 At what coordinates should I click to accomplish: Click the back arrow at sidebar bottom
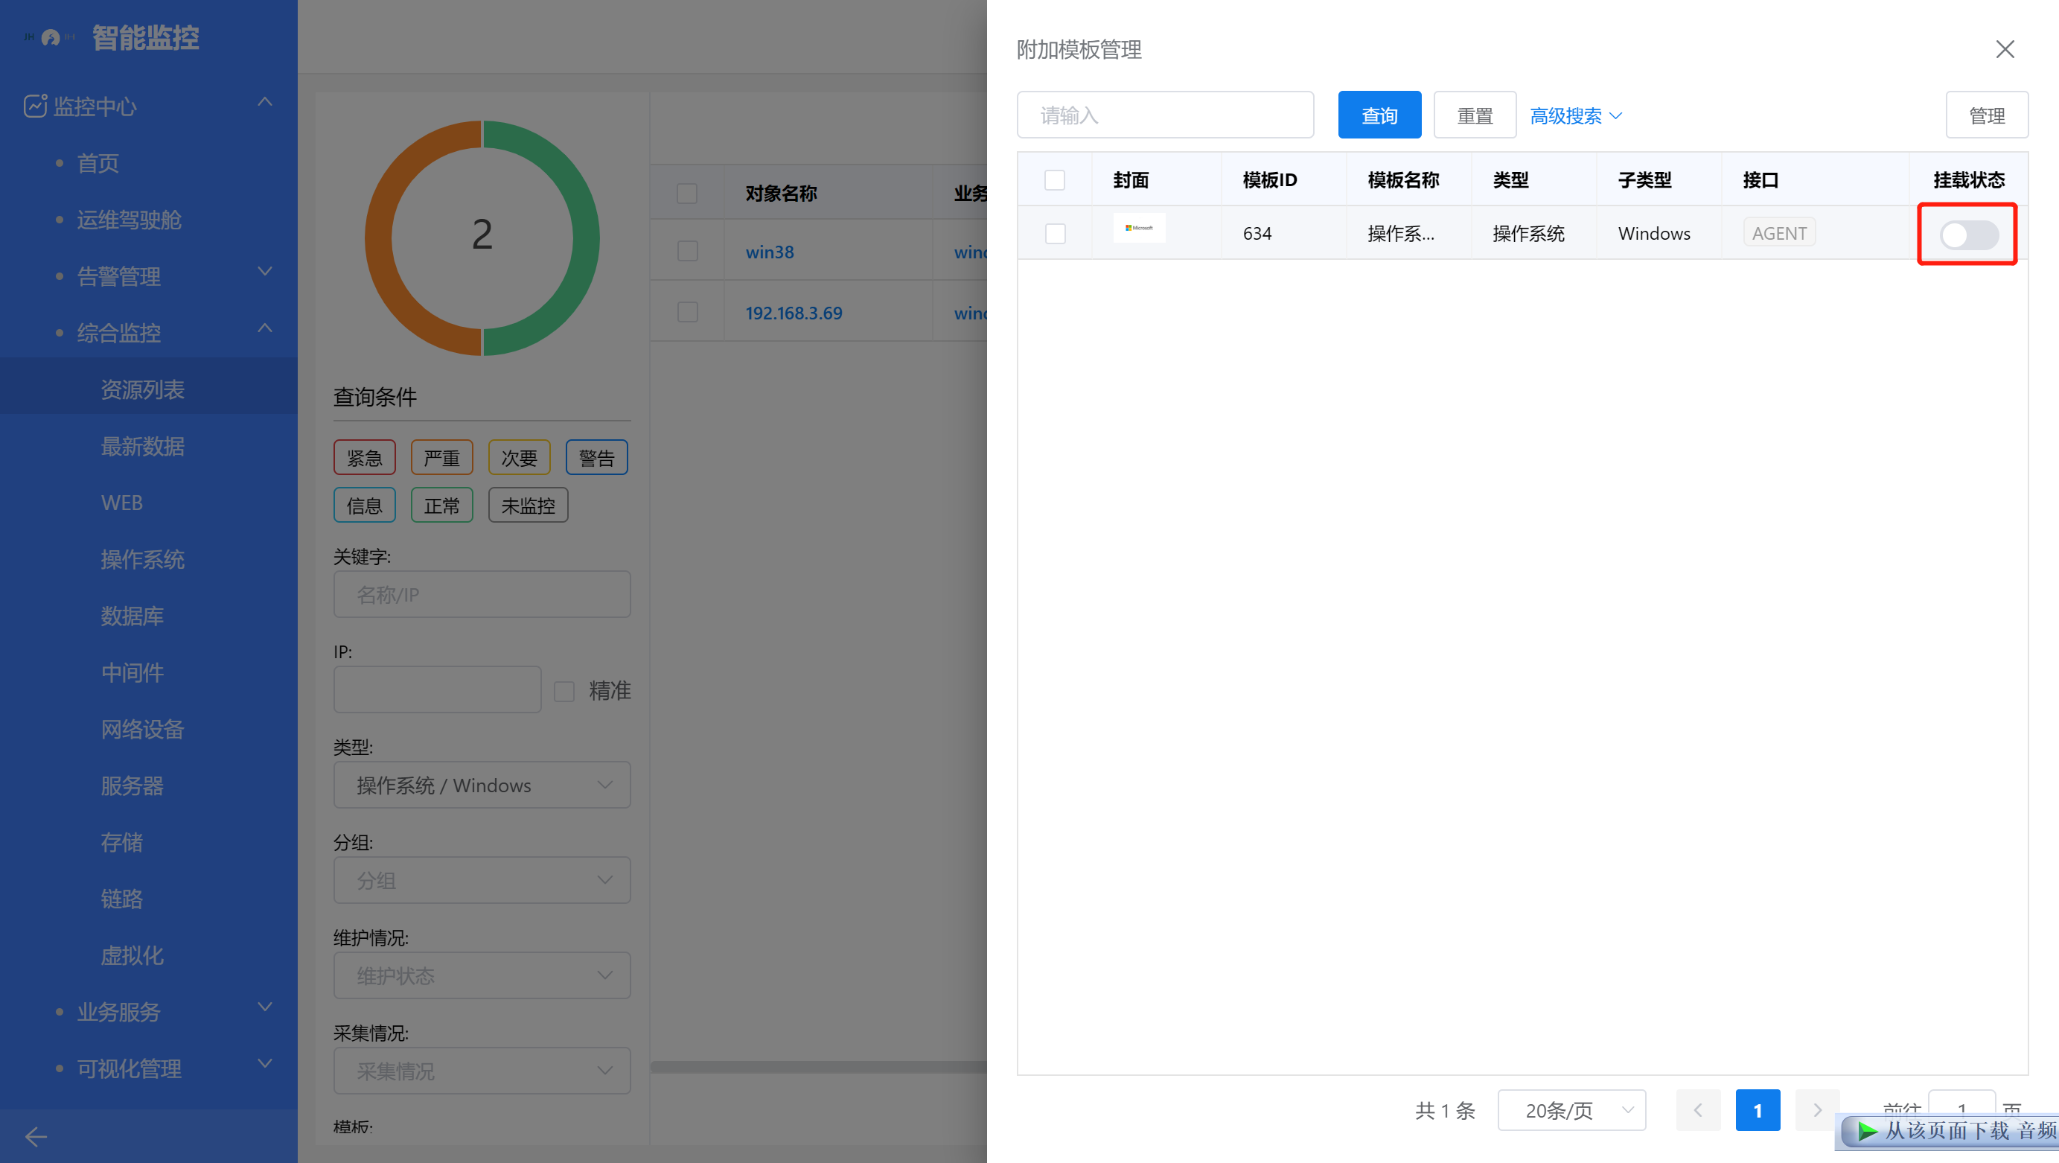pos(36,1135)
